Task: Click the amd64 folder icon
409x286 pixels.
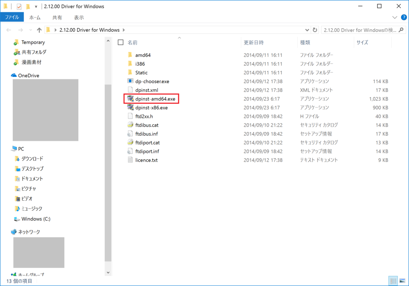Action: coord(130,55)
